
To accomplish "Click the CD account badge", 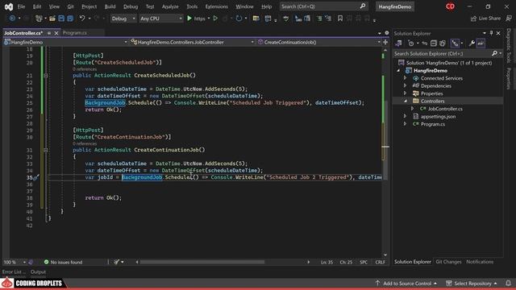I will coord(450,6).
